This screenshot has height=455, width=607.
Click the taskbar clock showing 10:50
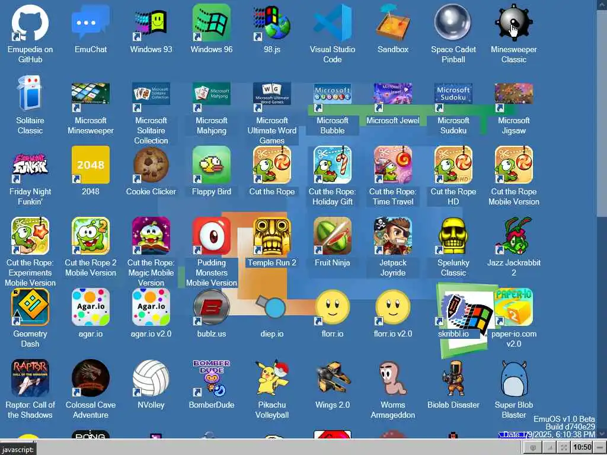point(582,448)
